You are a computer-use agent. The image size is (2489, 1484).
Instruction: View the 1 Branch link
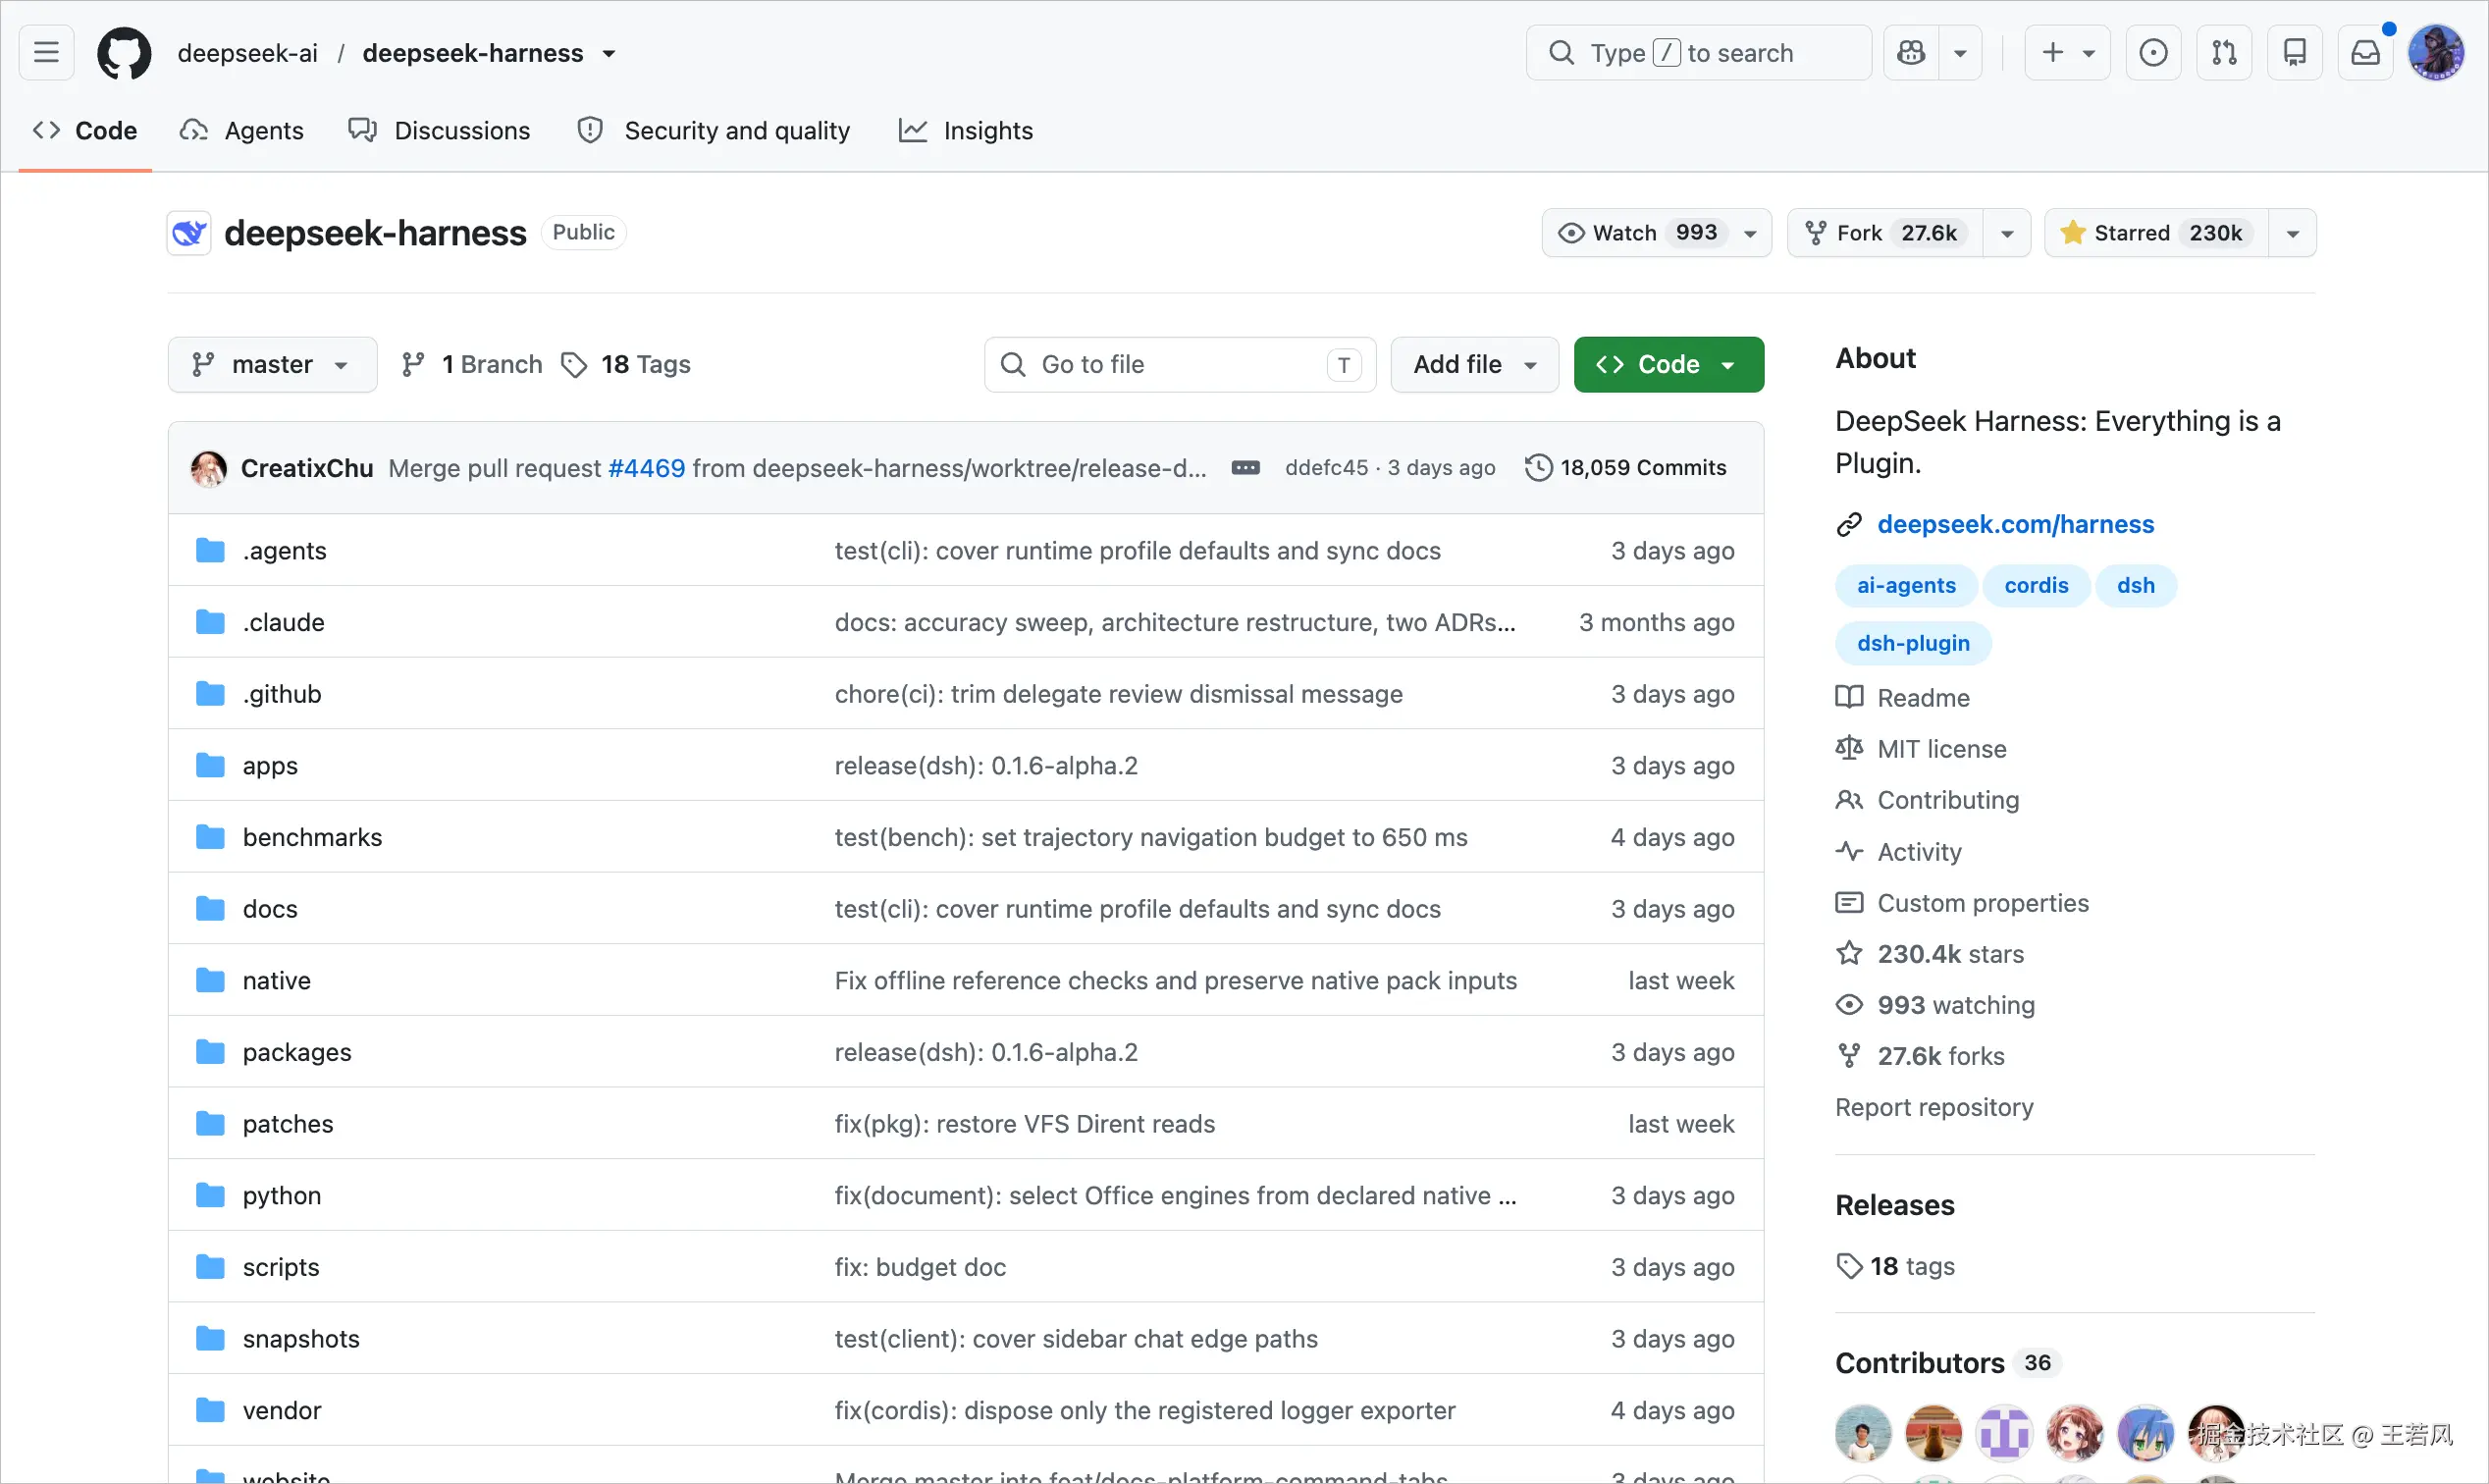pos(471,365)
